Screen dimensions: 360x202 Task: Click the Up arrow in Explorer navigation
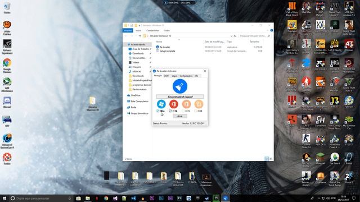click(x=140, y=36)
